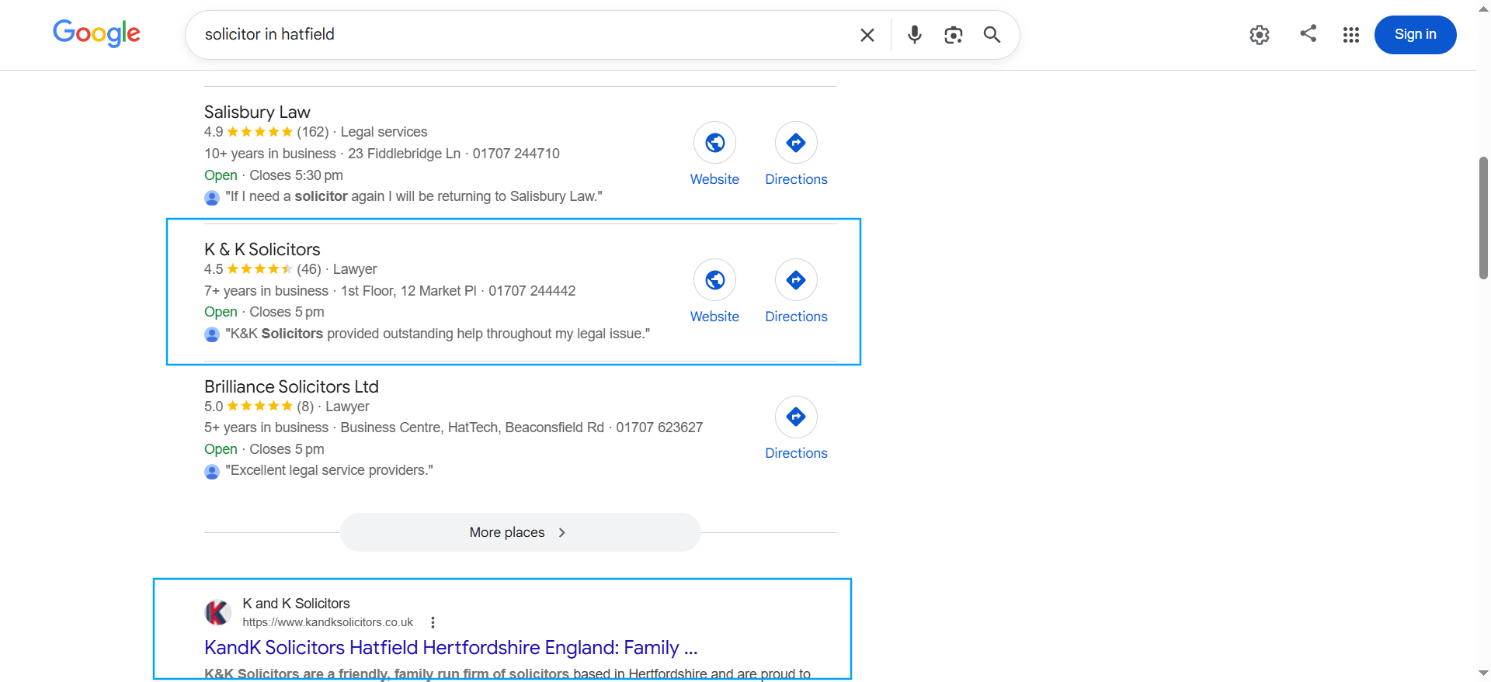Click phone number 01707 244710
Viewport: 1491px width, 682px height.
pyautogui.click(x=516, y=154)
